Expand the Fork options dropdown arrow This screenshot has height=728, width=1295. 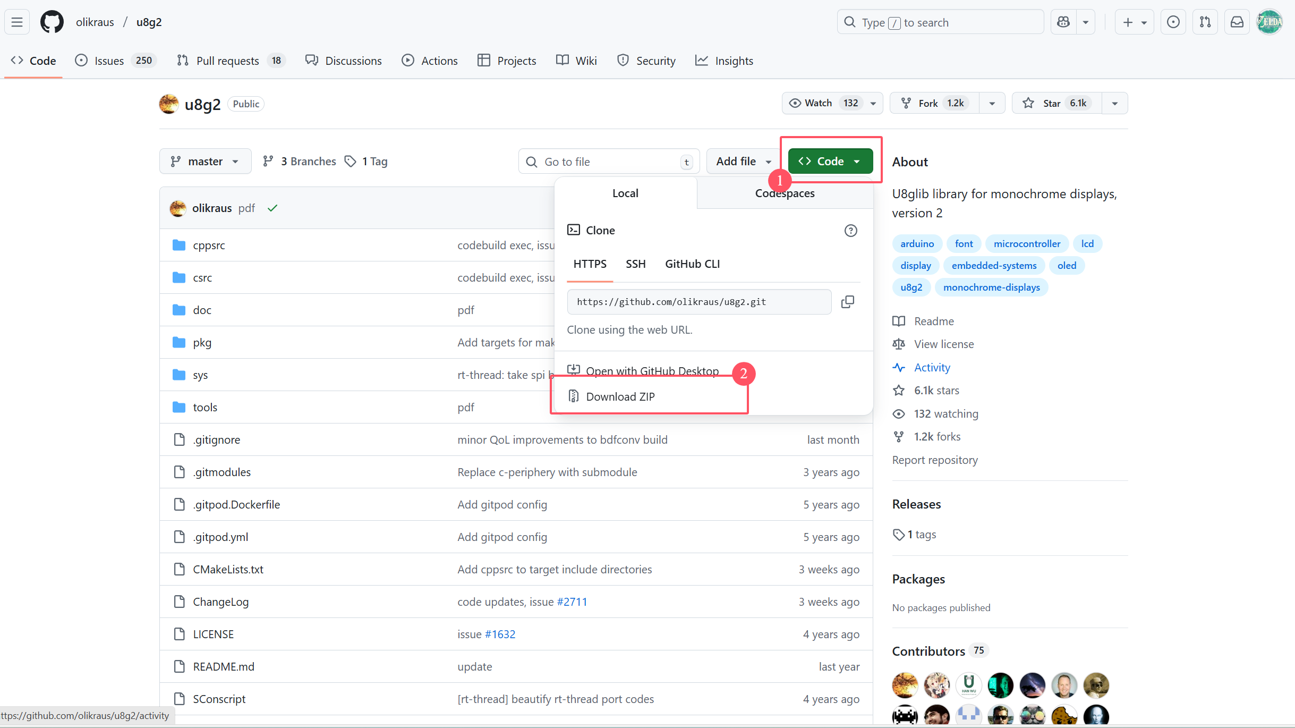pyautogui.click(x=992, y=103)
